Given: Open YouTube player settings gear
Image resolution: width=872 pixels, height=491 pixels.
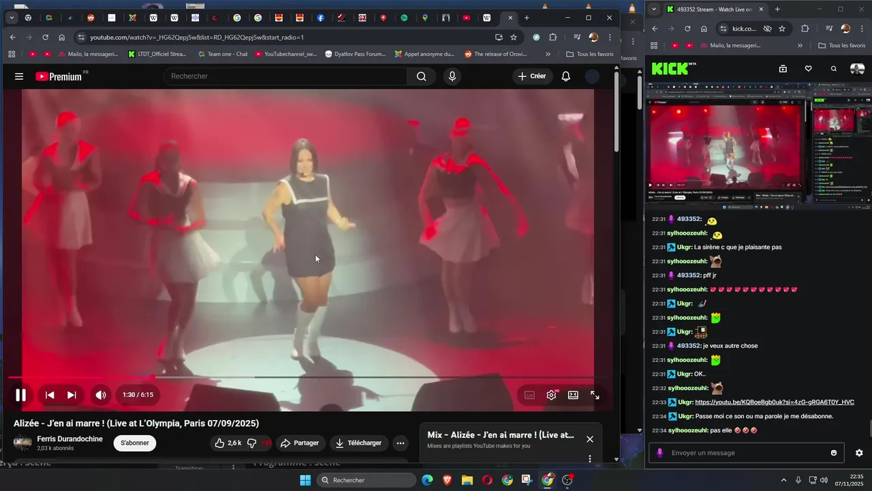Looking at the screenshot, I should [551, 395].
